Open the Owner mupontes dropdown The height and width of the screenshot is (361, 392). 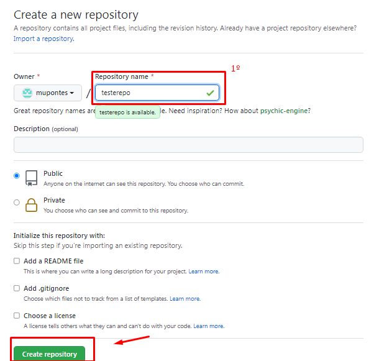pos(48,93)
